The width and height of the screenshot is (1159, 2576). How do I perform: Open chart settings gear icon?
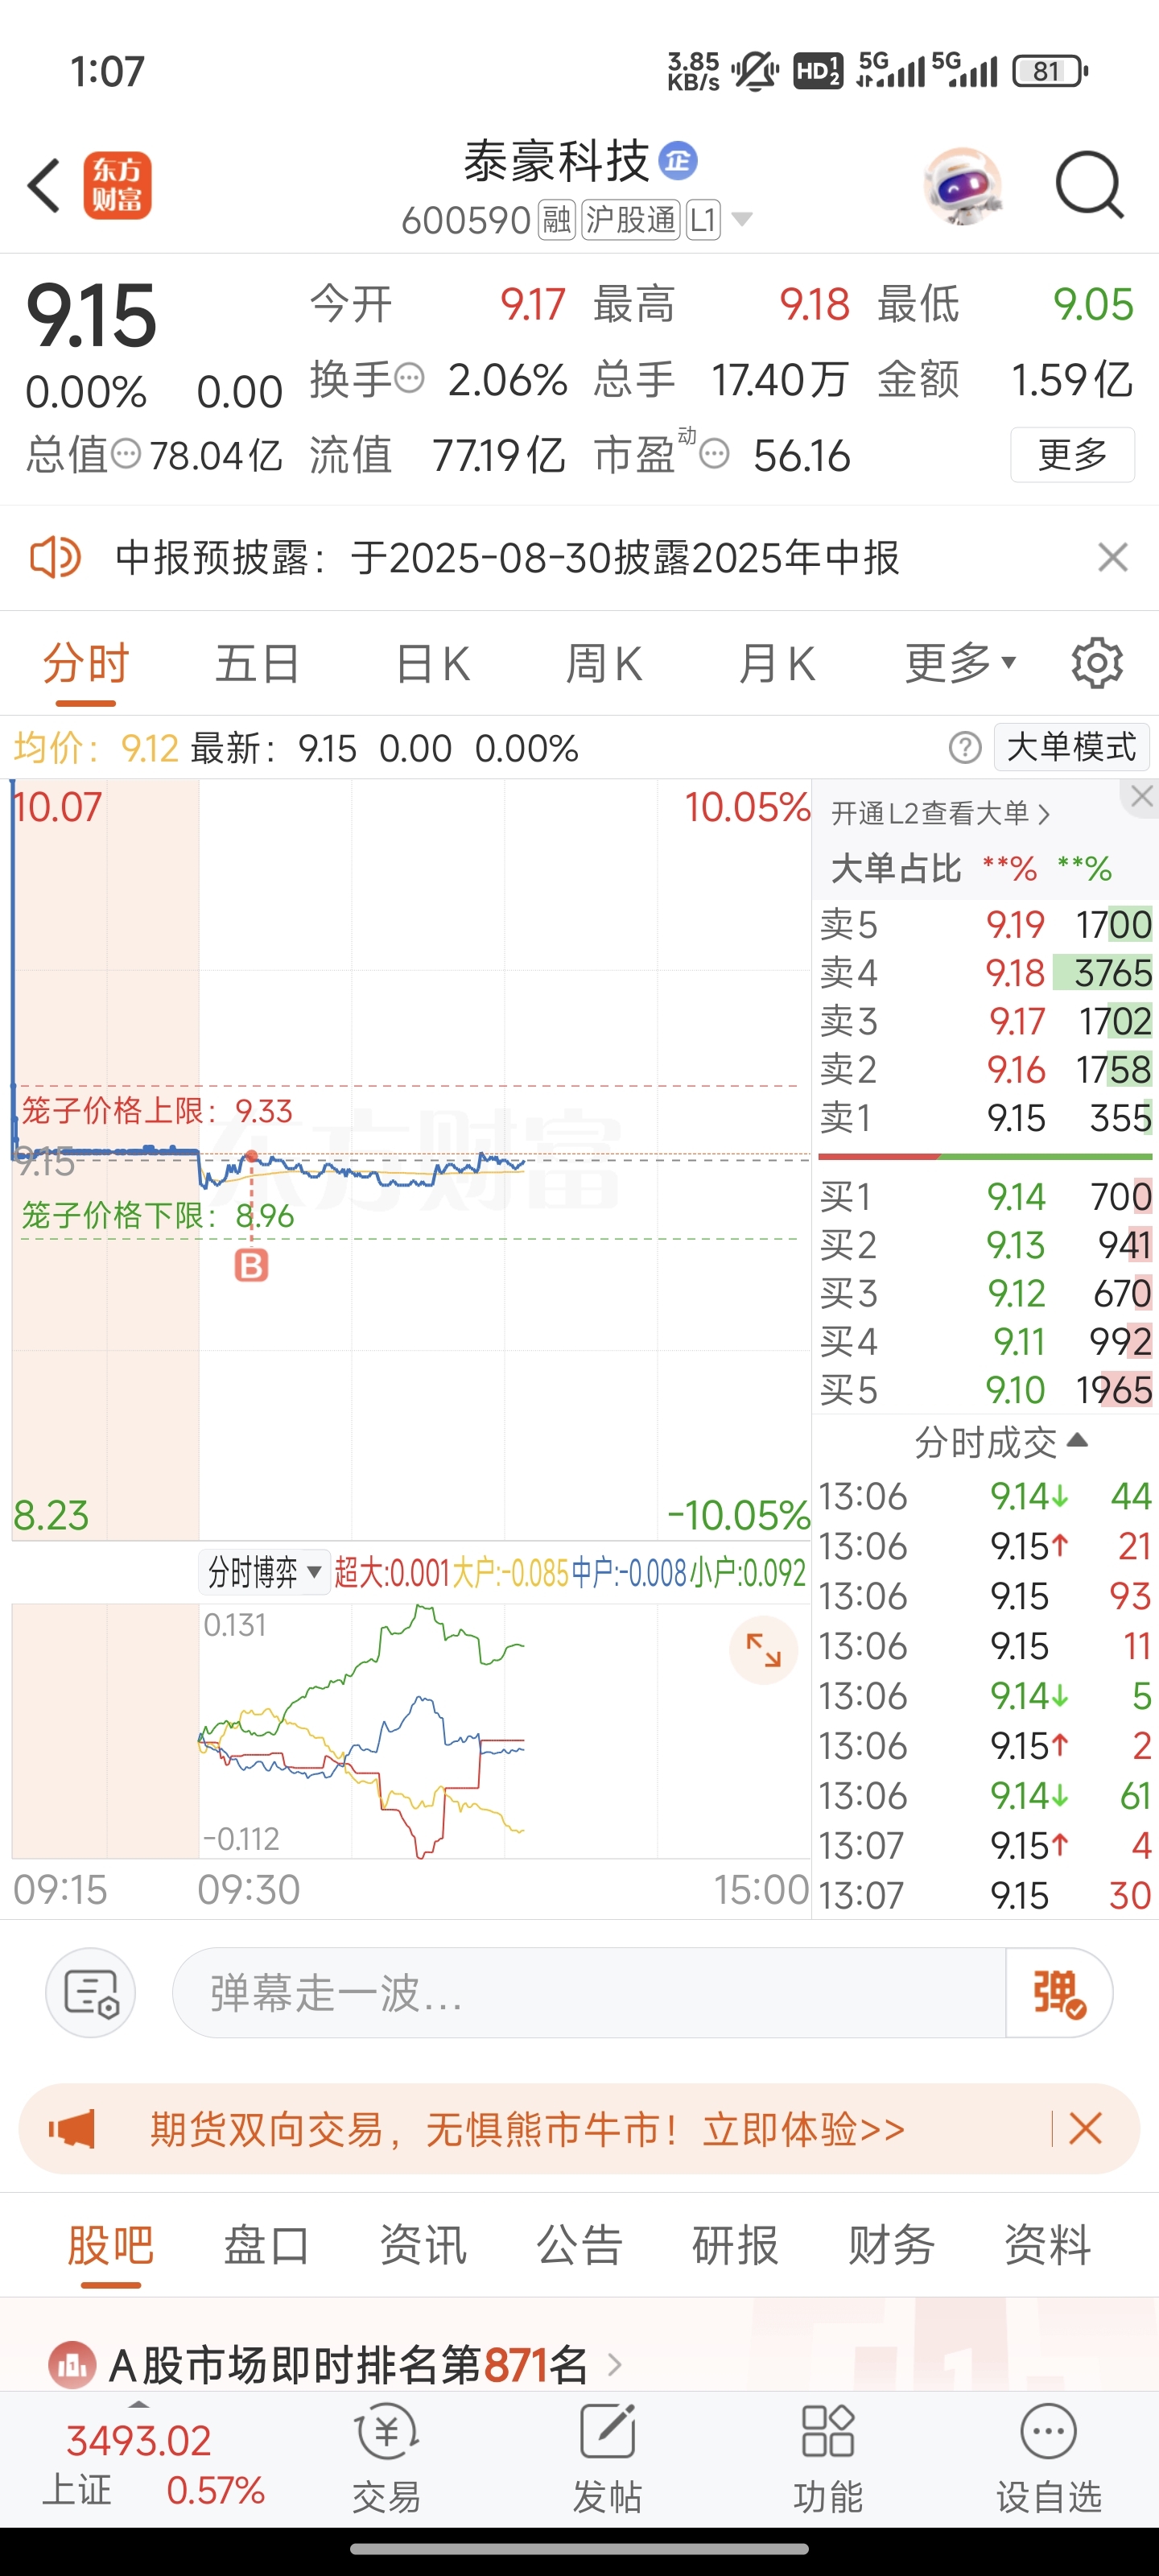pos(1097,663)
